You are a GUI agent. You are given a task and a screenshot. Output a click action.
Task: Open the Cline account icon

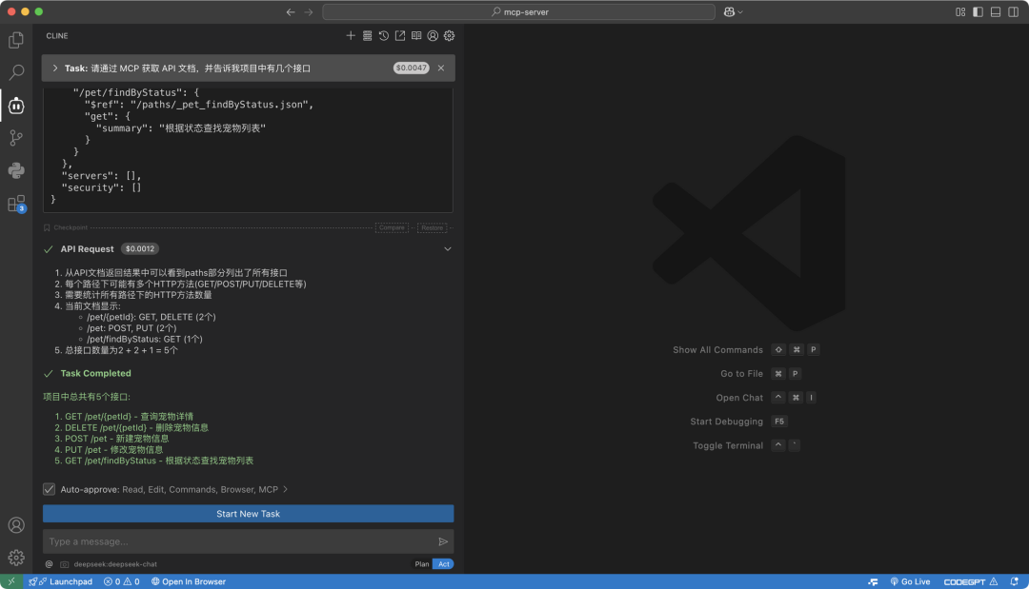[x=432, y=35]
